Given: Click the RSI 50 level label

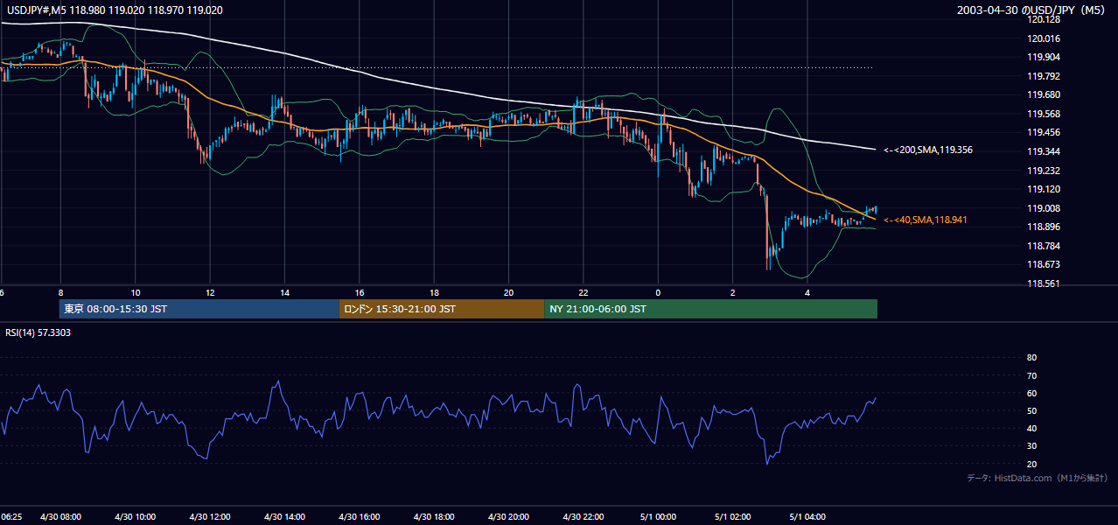Looking at the screenshot, I should 1031,410.
